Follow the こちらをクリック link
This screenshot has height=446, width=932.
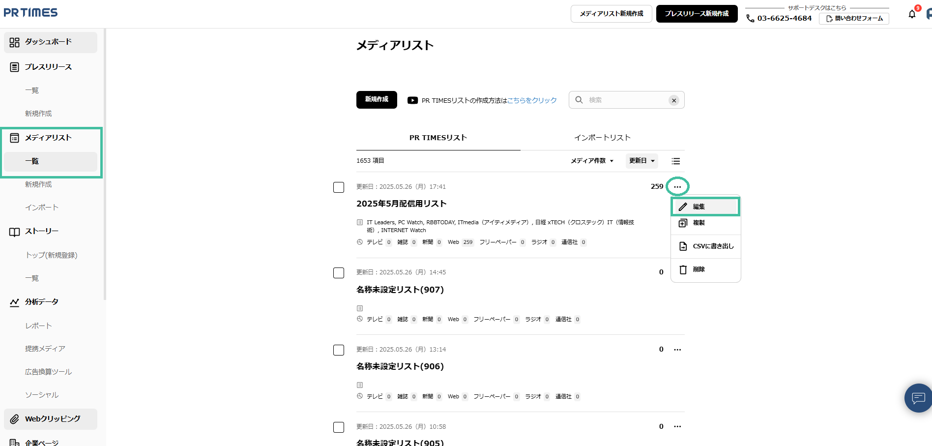coord(532,100)
